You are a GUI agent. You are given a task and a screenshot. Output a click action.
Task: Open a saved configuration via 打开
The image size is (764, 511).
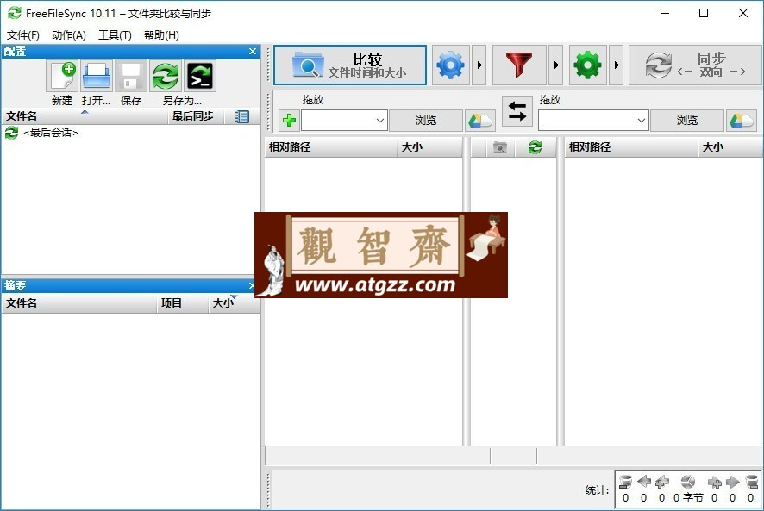pyautogui.click(x=97, y=76)
